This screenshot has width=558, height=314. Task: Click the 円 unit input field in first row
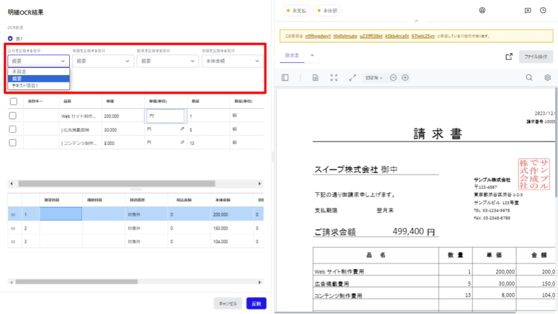(166, 116)
